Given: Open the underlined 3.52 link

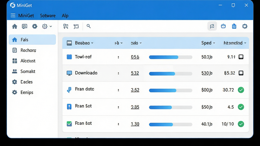Looking at the screenshot, I should [x=135, y=90].
